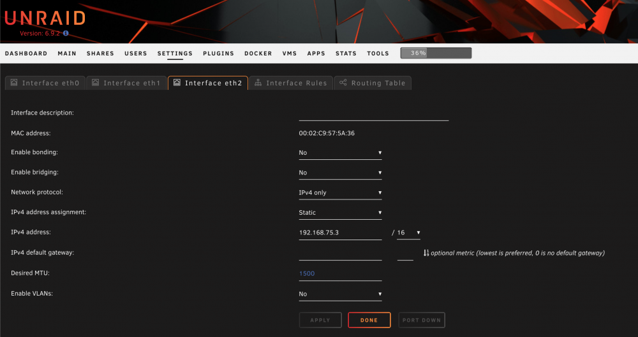Click the 36% usage progress bar
This screenshot has width=638, height=337.
(x=436, y=53)
